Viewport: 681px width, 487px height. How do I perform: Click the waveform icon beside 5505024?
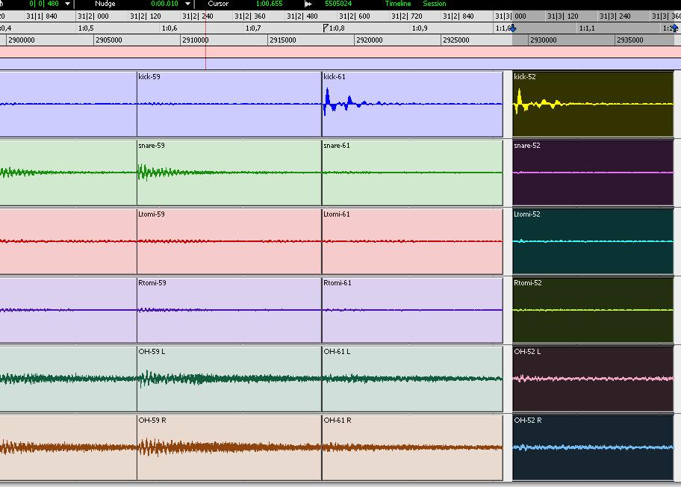pos(308,4)
